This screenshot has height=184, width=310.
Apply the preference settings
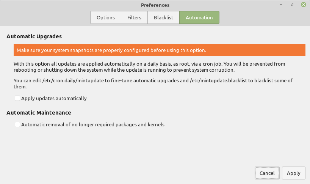click(294, 173)
